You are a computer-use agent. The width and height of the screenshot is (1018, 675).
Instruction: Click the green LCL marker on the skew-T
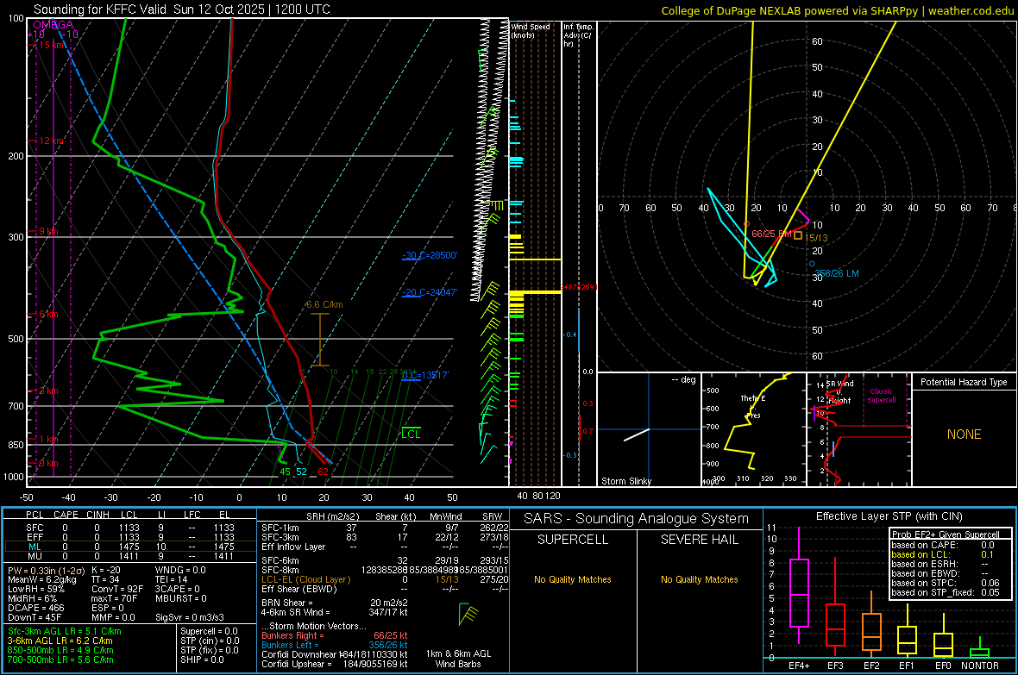[411, 433]
